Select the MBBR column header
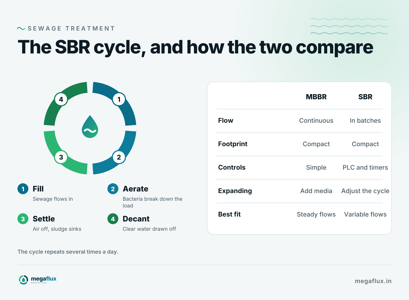 pyautogui.click(x=316, y=97)
